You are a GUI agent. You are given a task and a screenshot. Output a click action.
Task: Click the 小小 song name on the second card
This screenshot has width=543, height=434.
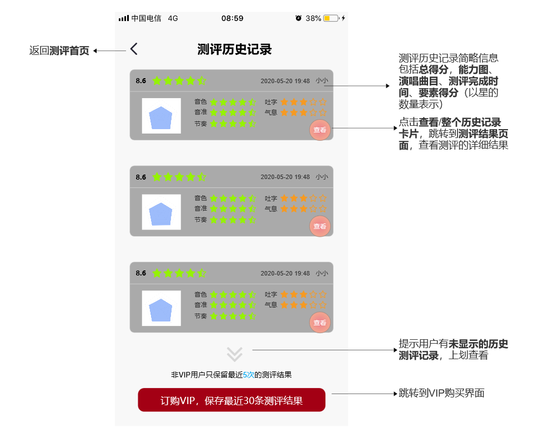321,177
